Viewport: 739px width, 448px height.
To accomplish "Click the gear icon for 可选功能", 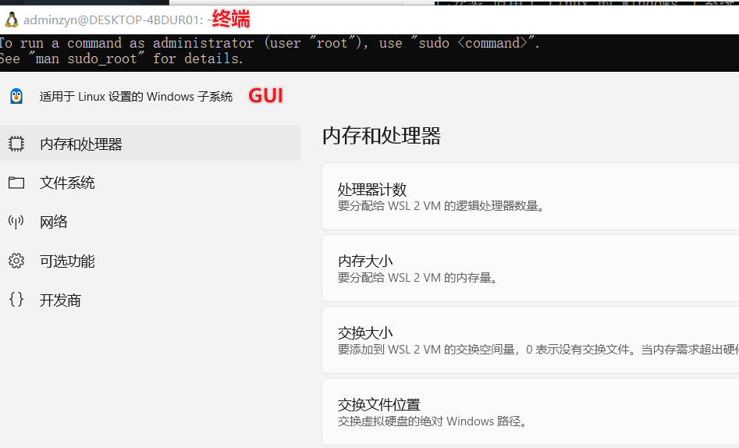I will tap(16, 261).
